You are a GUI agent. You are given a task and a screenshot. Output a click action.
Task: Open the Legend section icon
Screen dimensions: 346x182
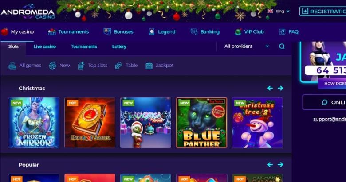coord(152,32)
